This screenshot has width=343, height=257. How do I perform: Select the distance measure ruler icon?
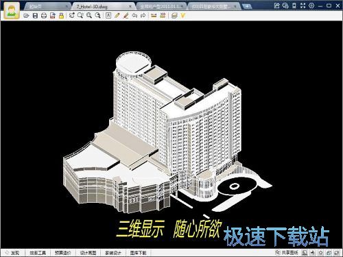coord(154,16)
